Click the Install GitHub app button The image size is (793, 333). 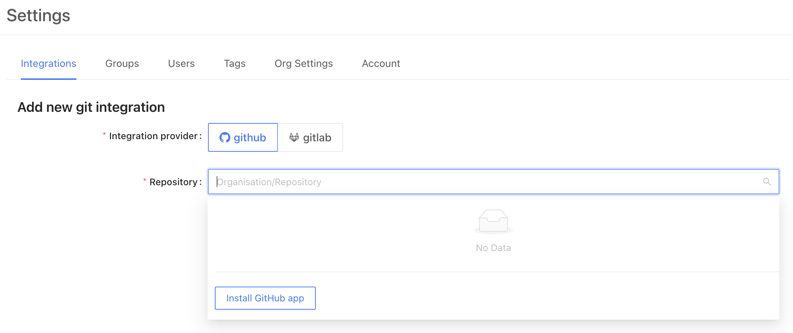click(265, 298)
